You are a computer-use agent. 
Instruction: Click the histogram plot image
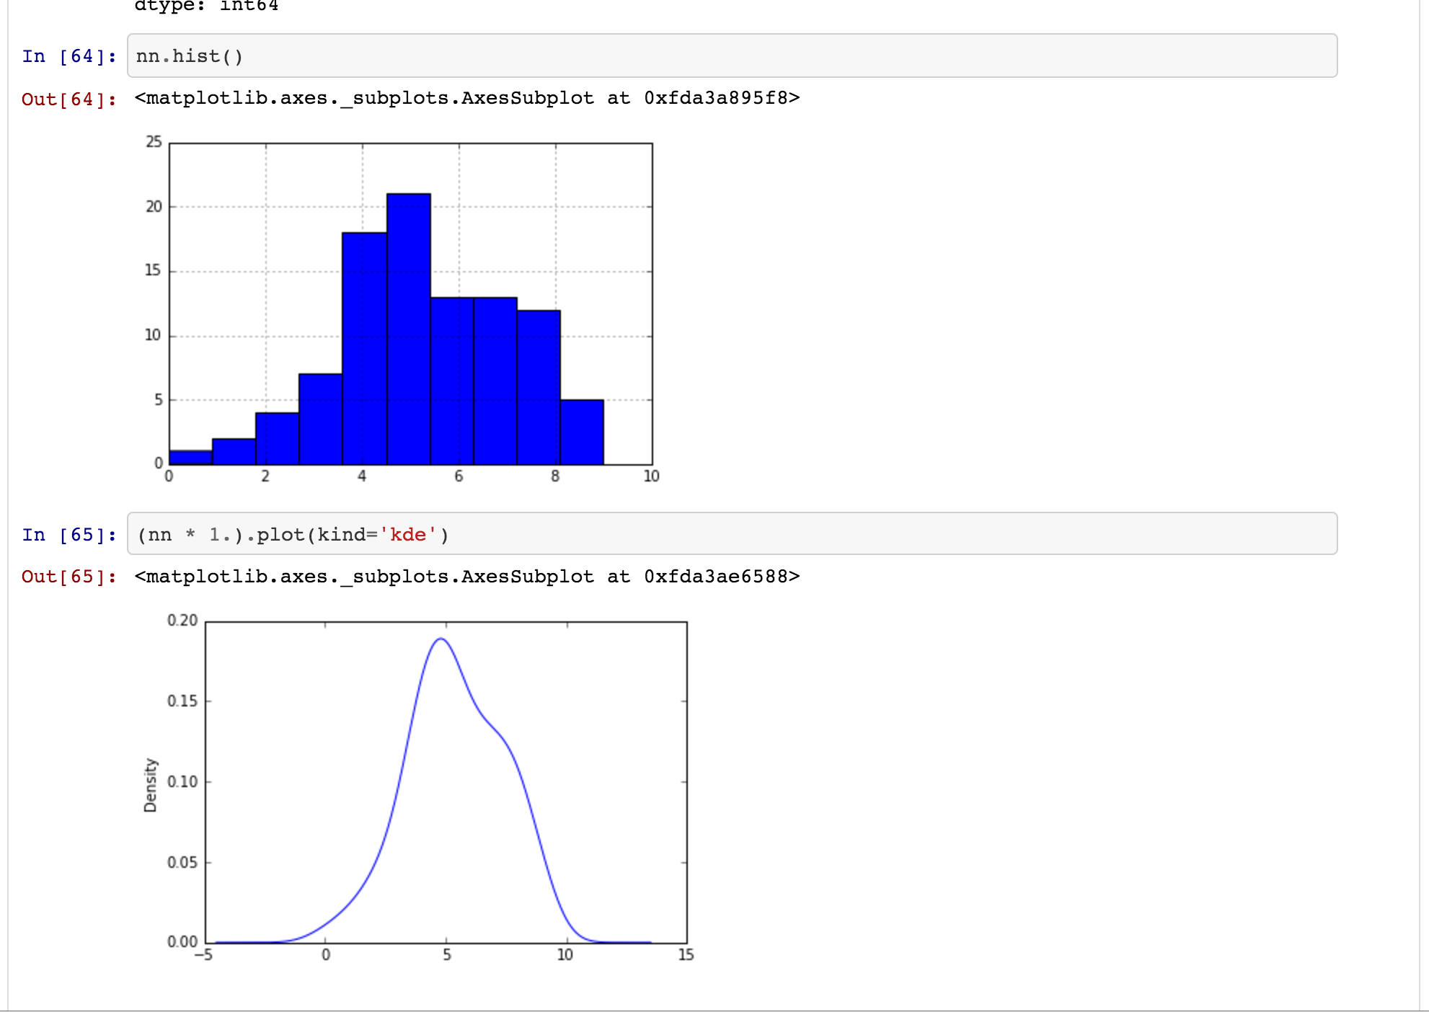pos(402,309)
